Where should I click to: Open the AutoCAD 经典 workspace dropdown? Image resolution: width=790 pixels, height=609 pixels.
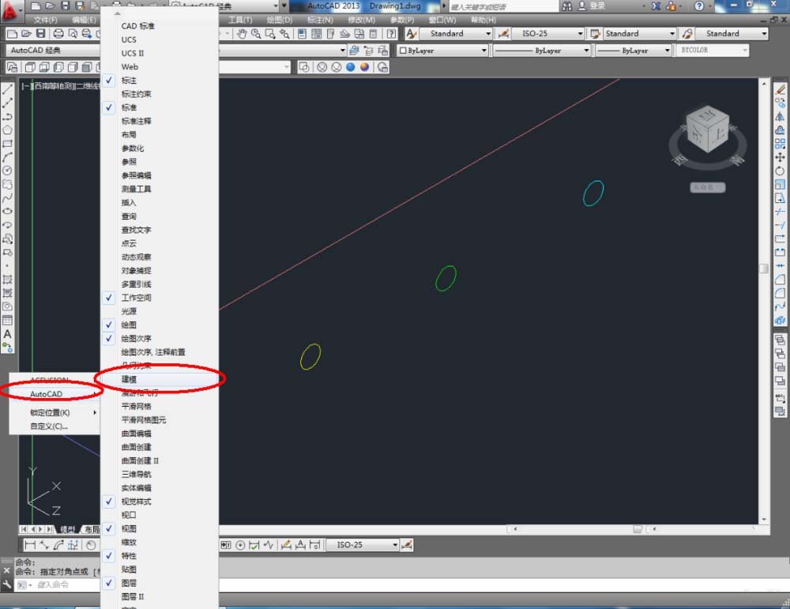coord(53,51)
